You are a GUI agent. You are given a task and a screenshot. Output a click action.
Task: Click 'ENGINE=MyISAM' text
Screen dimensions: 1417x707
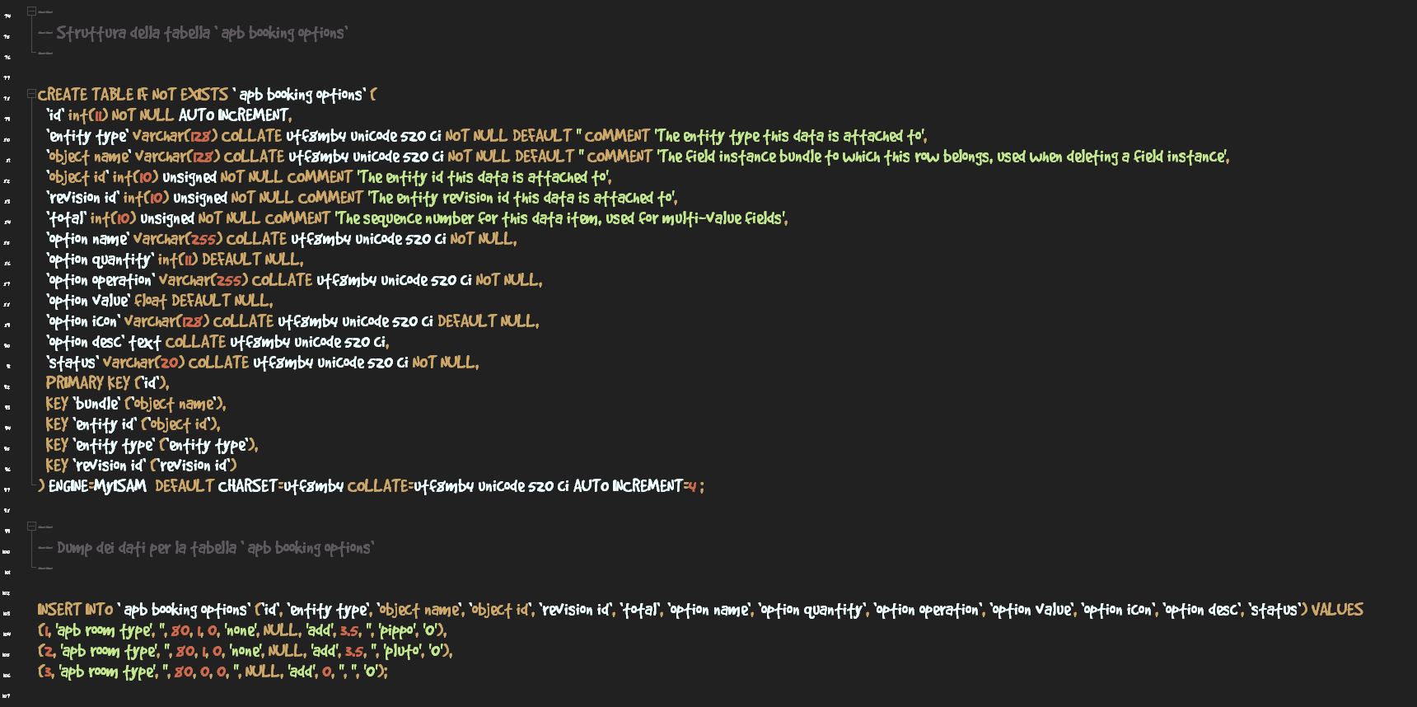(x=97, y=486)
